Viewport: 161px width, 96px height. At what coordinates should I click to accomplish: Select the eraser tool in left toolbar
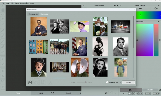coord(3,52)
